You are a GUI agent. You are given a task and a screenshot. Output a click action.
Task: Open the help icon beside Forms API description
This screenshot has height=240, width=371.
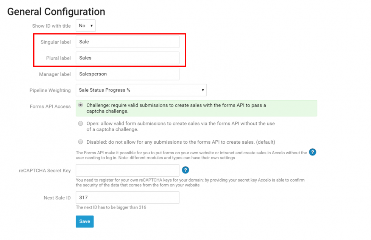tap(312, 152)
